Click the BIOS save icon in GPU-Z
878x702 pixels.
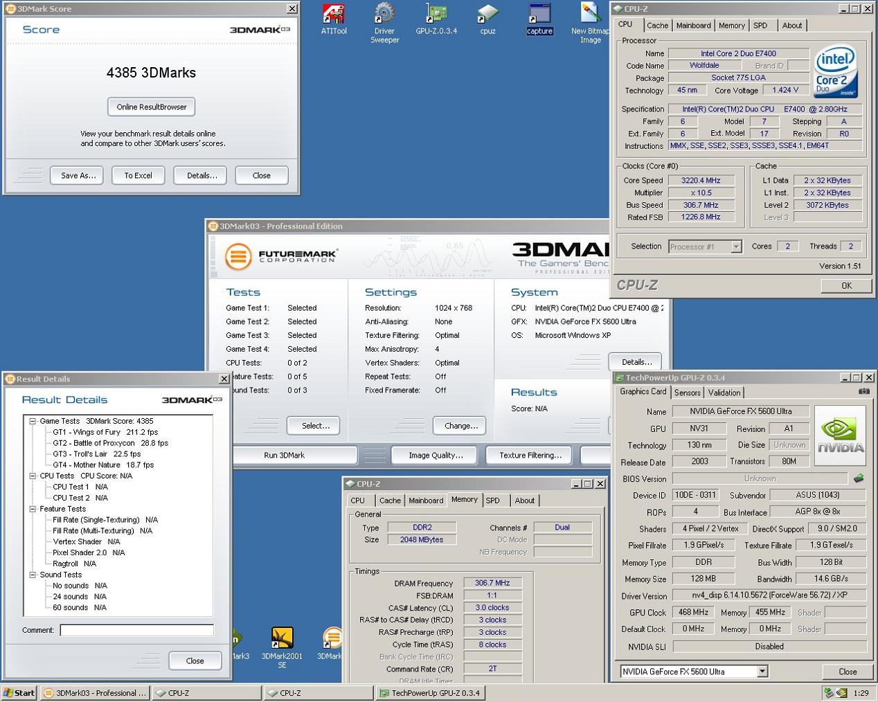click(x=859, y=478)
